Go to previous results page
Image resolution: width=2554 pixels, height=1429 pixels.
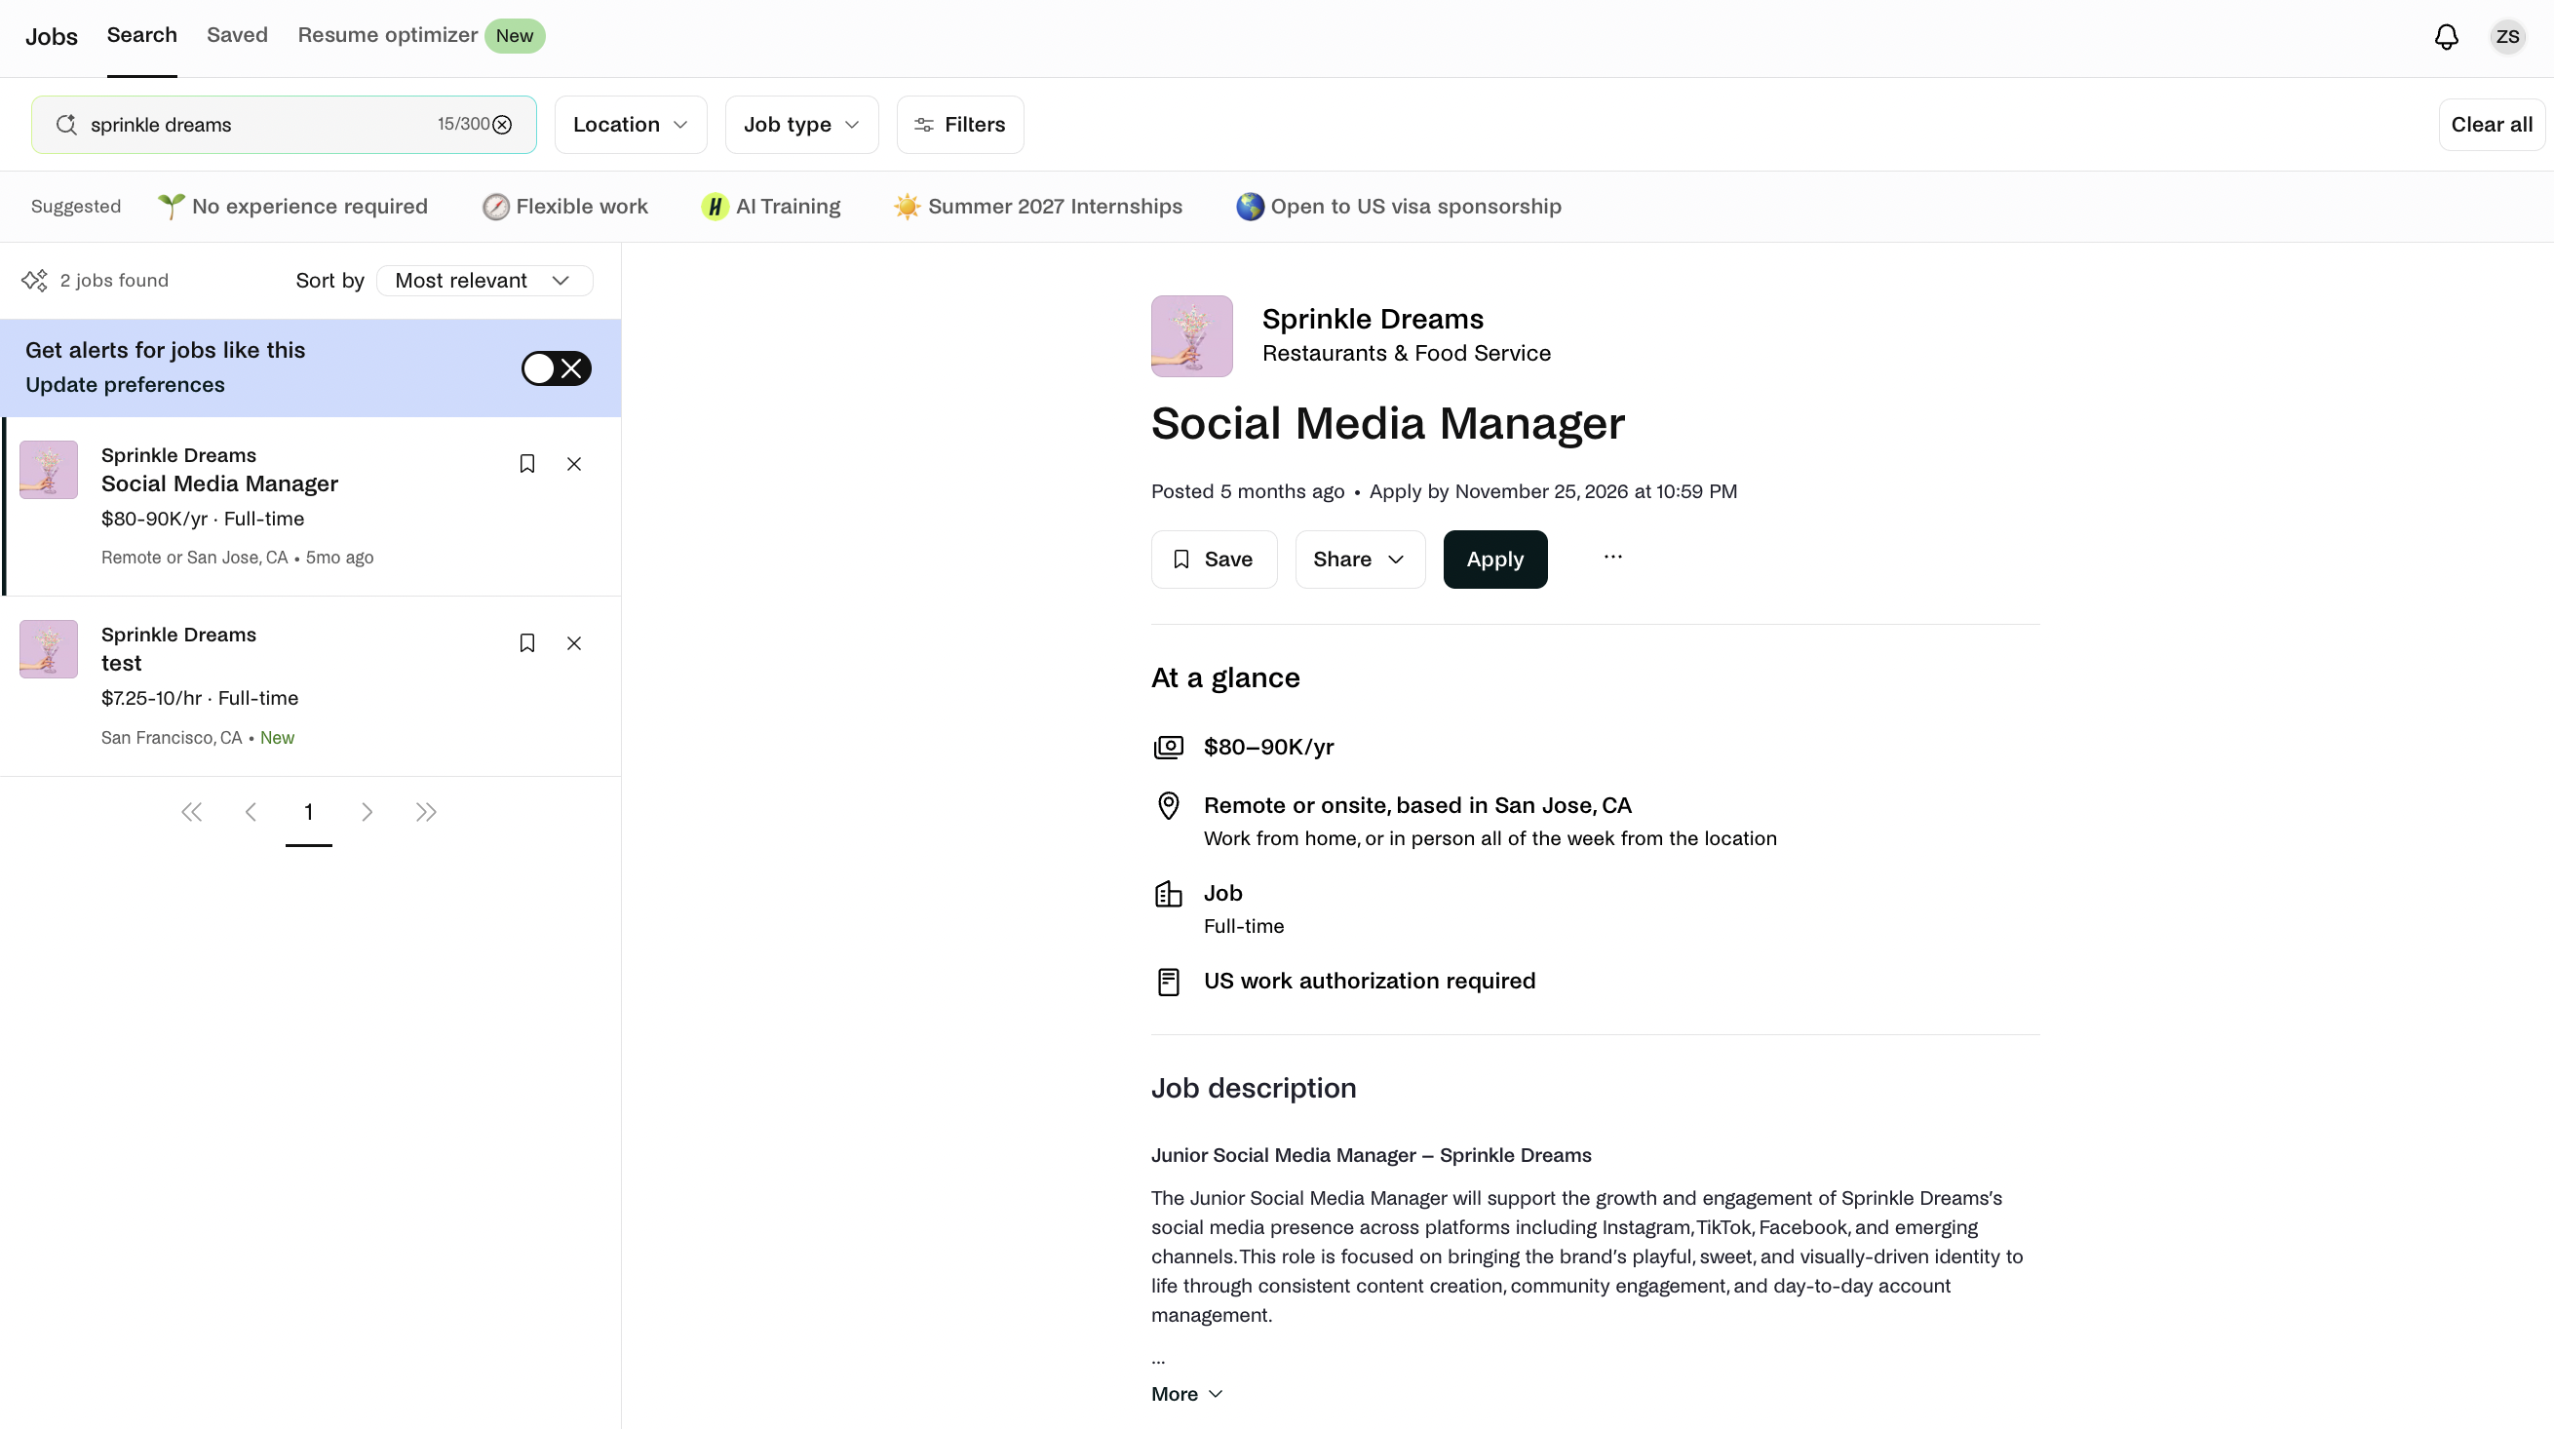coord(251,812)
